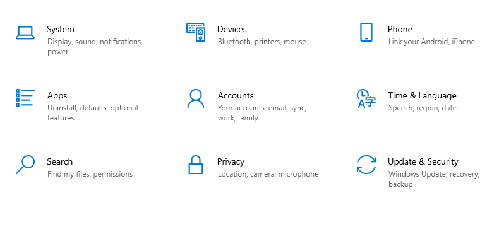Open the Privacy settings title
This screenshot has height=246, width=499.
pyautogui.click(x=231, y=161)
